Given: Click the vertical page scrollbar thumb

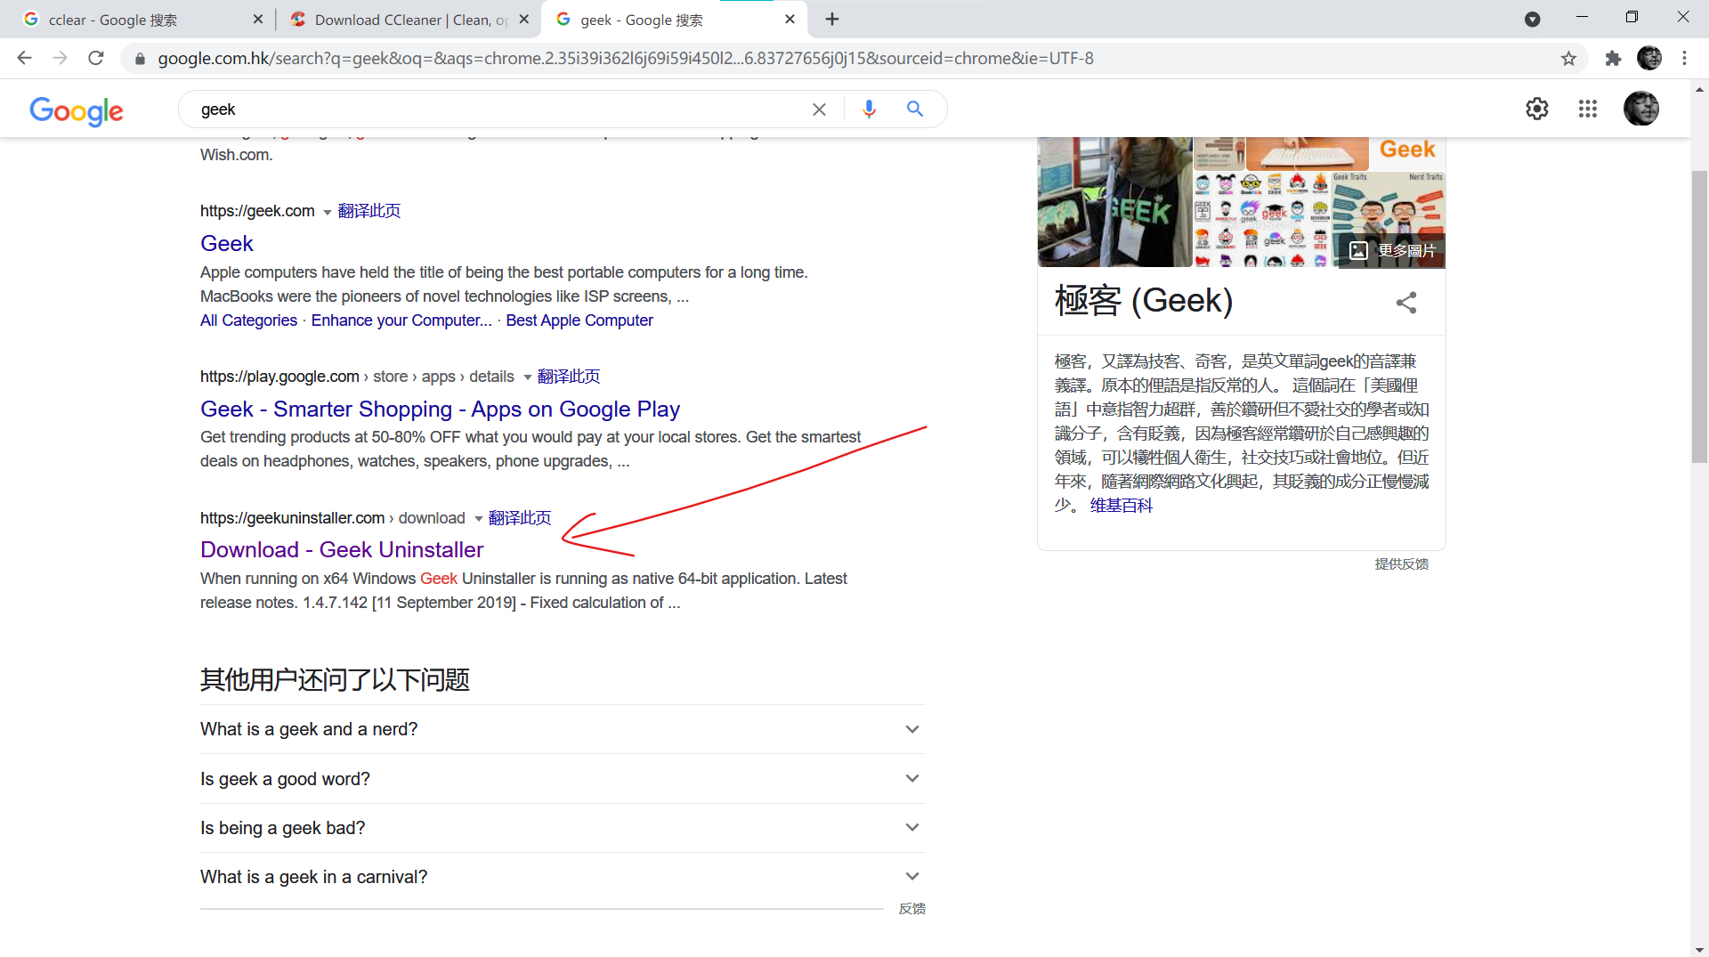Looking at the screenshot, I should [1699, 316].
